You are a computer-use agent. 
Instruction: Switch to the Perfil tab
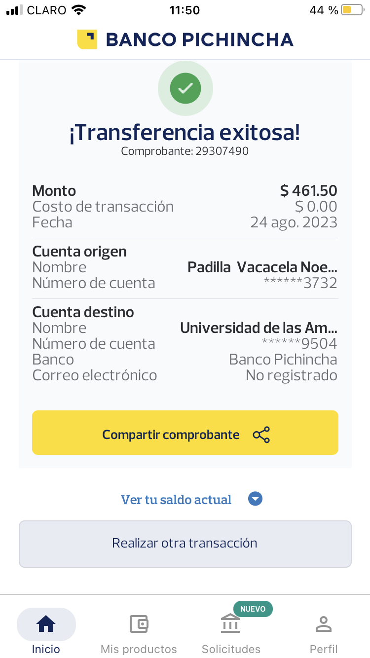tap(324, 649)
